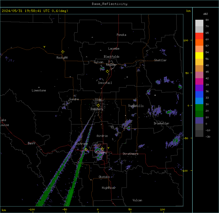
Task: Select the Vulcan label
Action: coord(137,200)
